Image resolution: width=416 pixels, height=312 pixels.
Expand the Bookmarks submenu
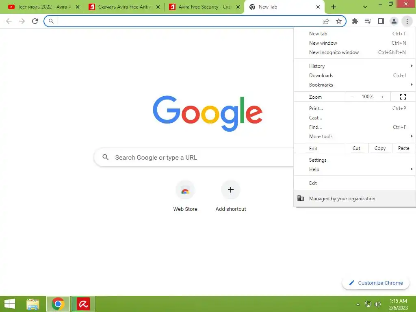(x=355, y=84)
